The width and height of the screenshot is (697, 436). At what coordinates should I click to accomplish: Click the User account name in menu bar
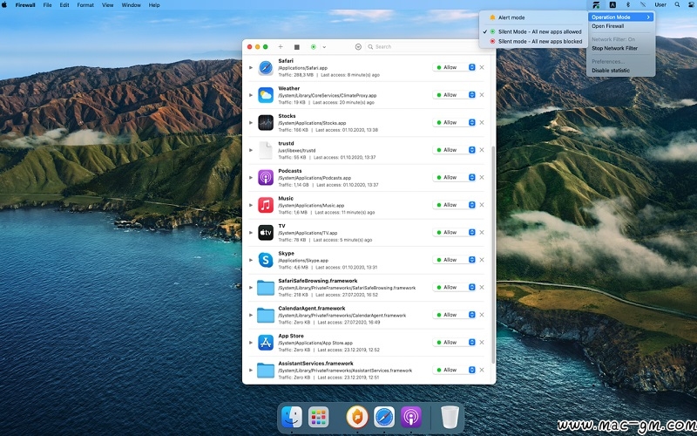[x=660, y=5]
